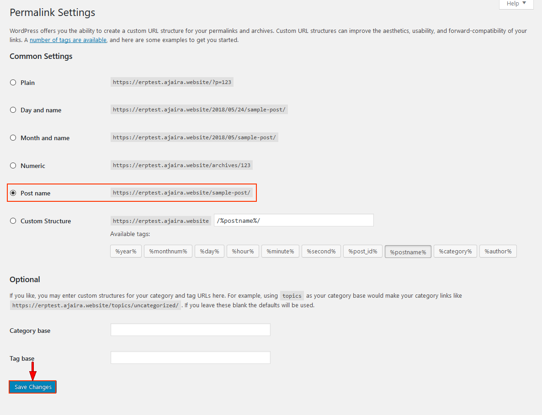Image resolution: width=542 pixels, height=415 pixels.
Task: Pick the Numeric permalink radio button
Action: (x=13, y=166)
